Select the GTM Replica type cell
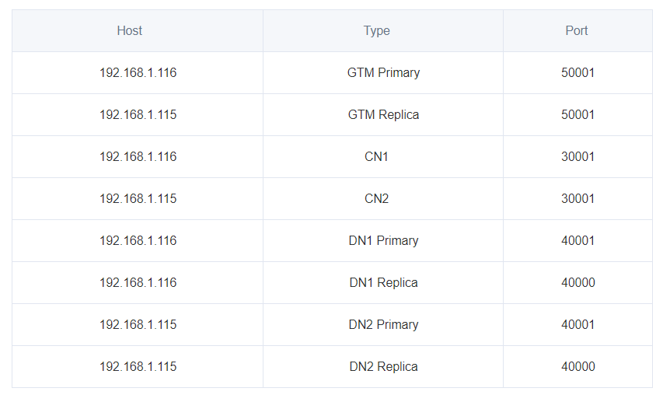This screenshot has height=395, width=663. (383, 115)
